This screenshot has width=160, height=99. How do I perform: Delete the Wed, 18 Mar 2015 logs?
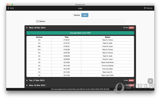pyautogui.click(x=131, y=28)
